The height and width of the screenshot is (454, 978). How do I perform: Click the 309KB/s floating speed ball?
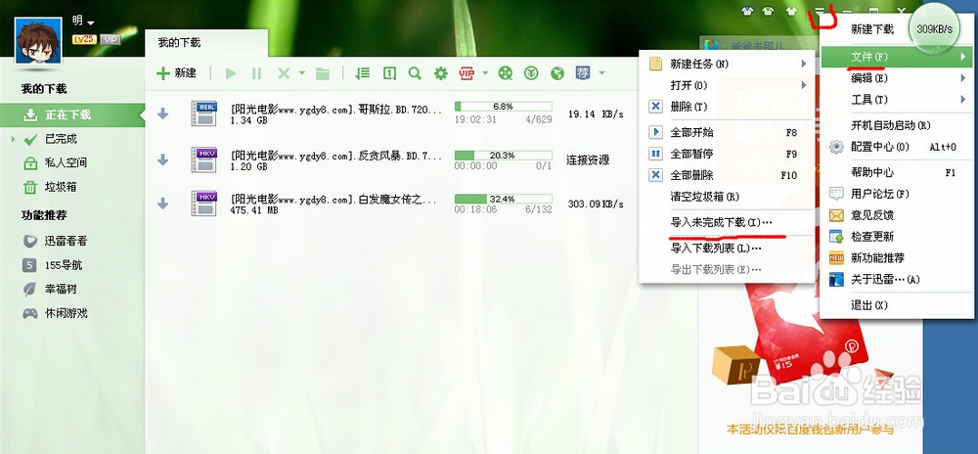[934, 29]
